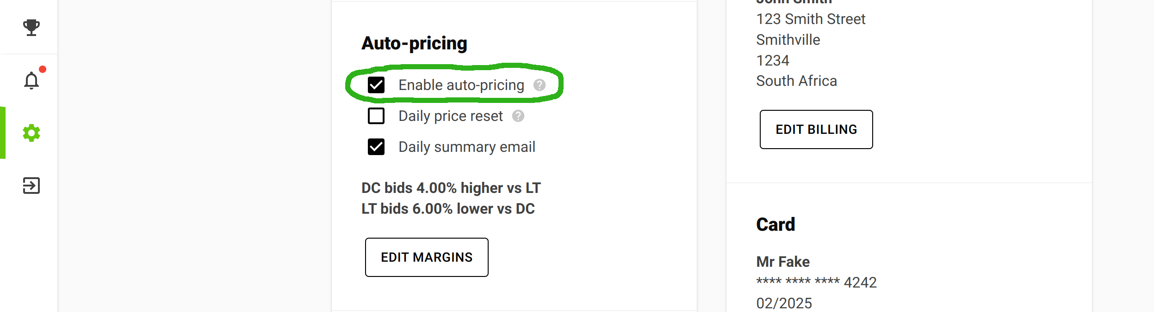Select the highlighted settings icon in left navigation
1154x312 pixels.
31,133
